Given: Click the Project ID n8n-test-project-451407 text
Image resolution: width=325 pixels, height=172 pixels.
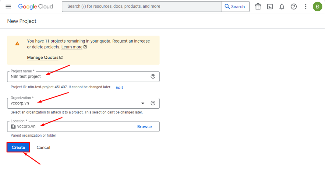Looking at the screenshot, I should 48,87.
